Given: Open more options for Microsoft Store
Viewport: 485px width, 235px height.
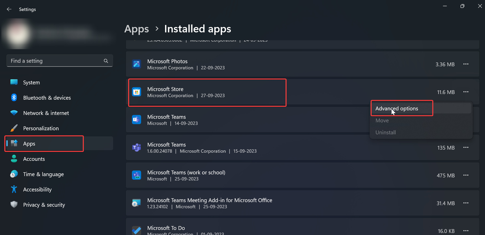Looking at the screenshot, I should (466, 92).
